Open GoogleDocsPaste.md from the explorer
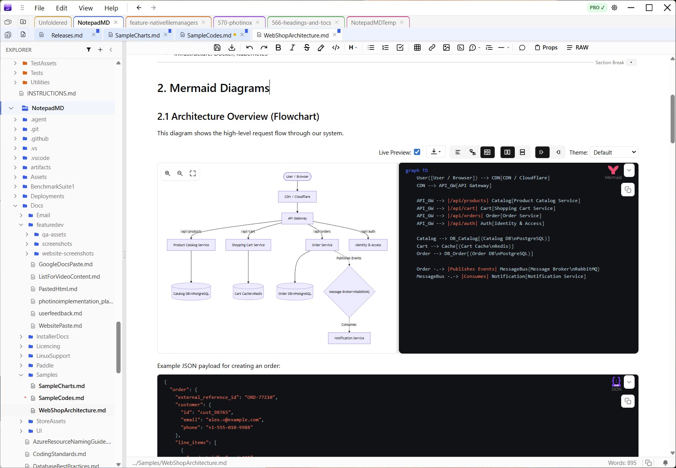The width and height of the screenshot is (676, 468). (65, 264)
